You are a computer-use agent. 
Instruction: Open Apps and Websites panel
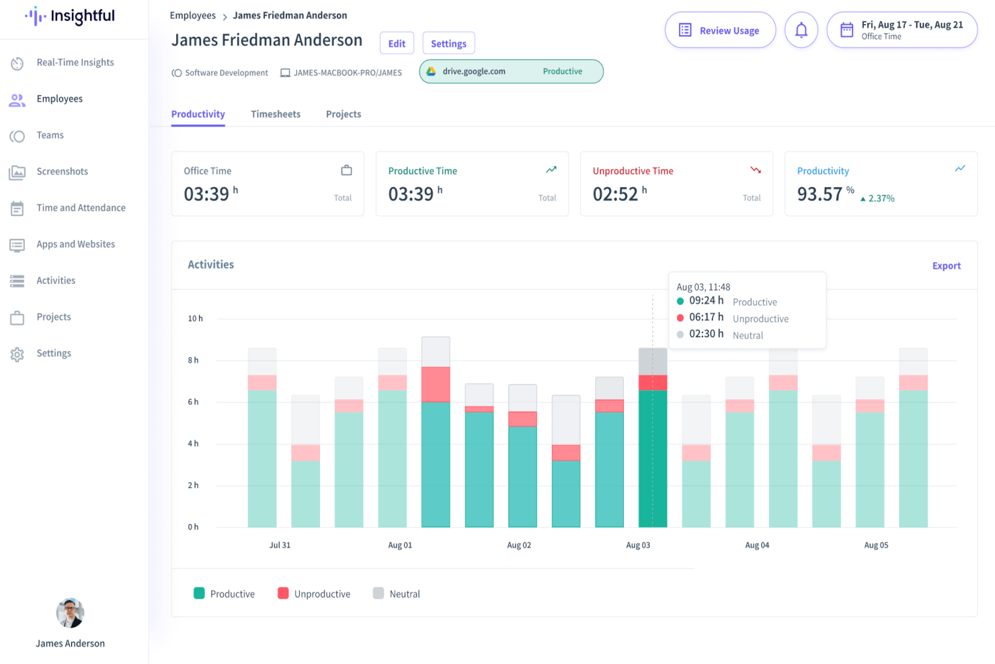pos(75,244)
